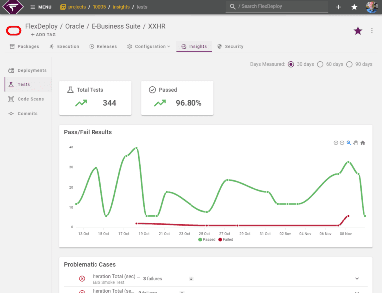Activate the chart panning hand tool

(356, 143)
